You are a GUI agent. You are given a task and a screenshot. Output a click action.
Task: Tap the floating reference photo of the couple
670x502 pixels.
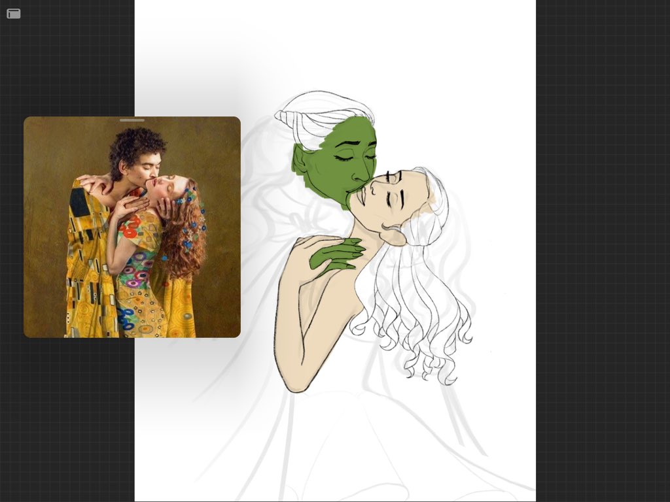[x=132, y=227]
